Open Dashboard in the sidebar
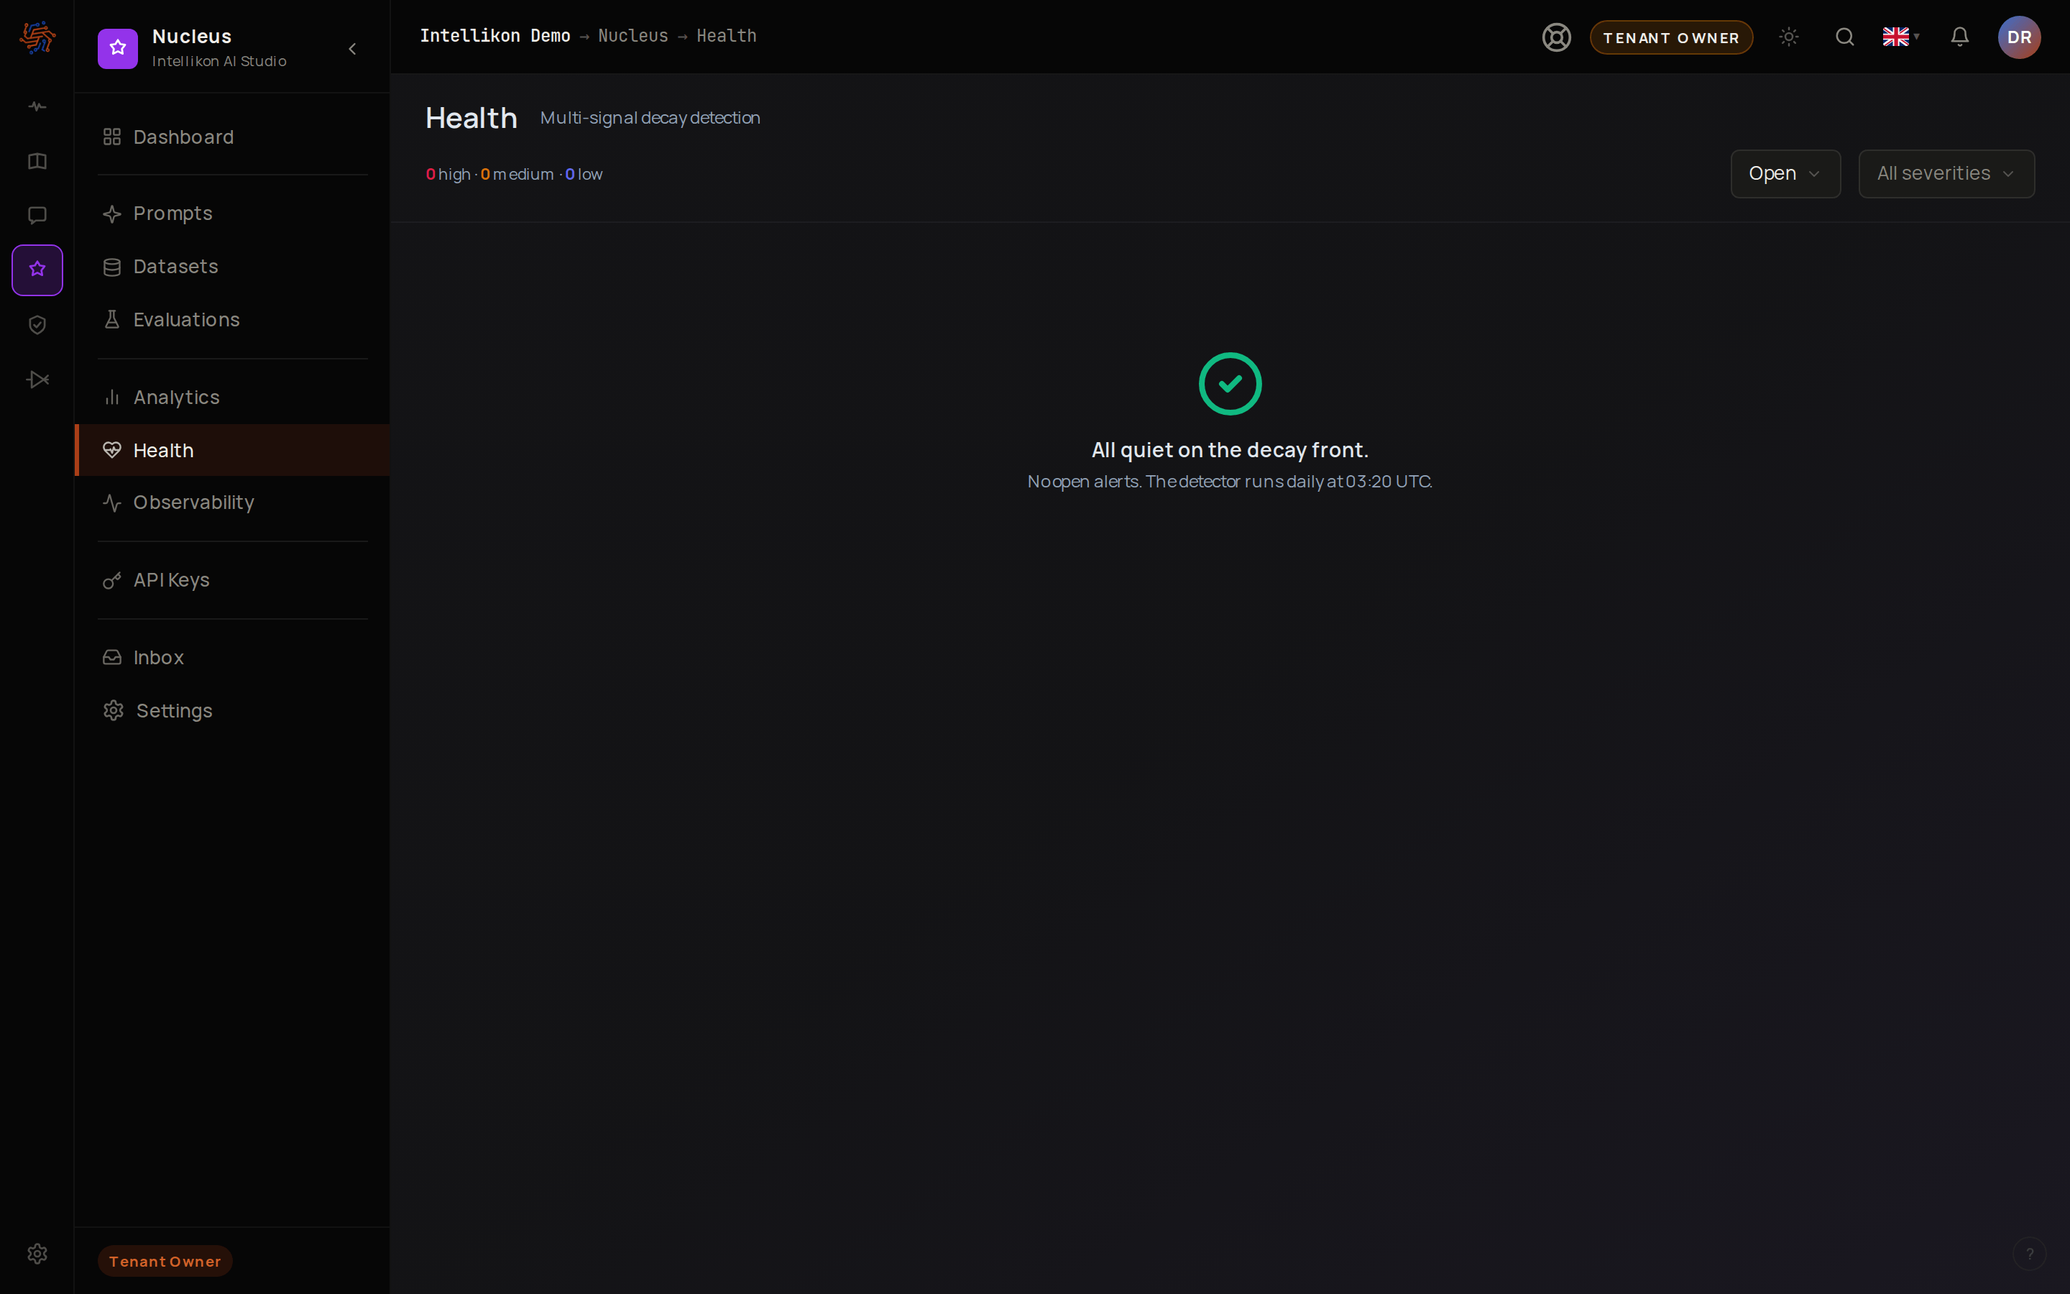This screenshot has height=1294, width=2070. point(232,137)
